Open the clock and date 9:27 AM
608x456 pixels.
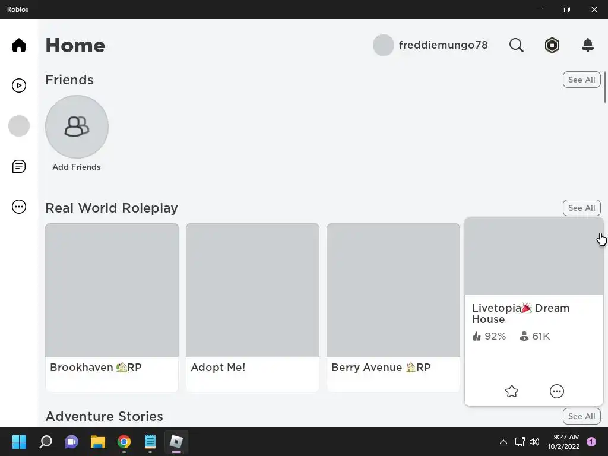[563, 442]
